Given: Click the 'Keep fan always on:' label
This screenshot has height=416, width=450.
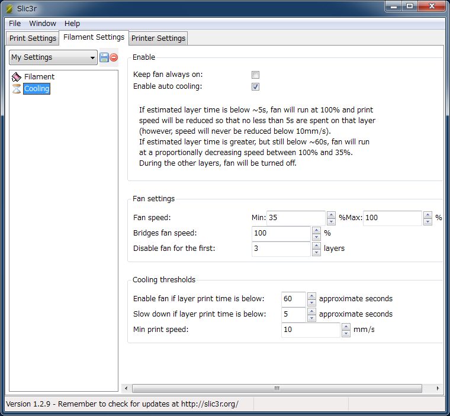Looking at the screenshot, I should pos(168,75).
